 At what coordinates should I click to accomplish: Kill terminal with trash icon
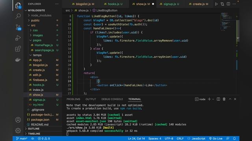[224, 99]
